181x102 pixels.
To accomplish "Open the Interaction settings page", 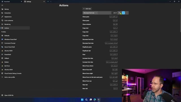I will 15,13.
